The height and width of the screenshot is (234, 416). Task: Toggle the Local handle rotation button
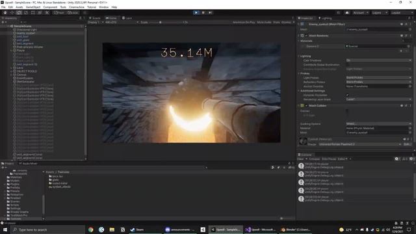click(x=73, y=12)
